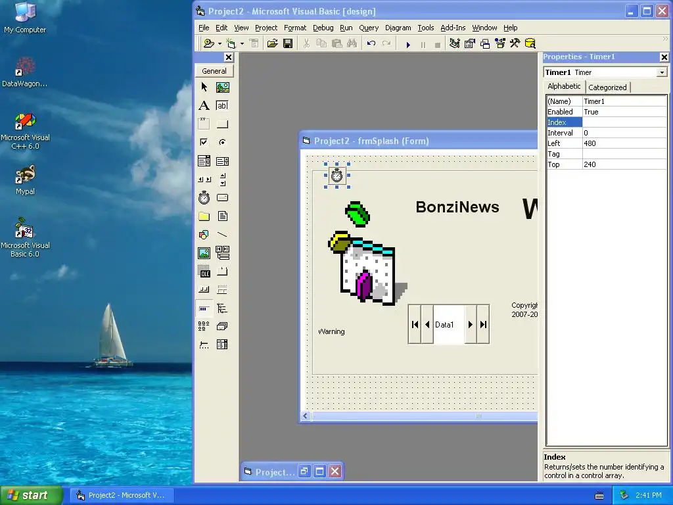Click the Interval property value field
This screenshot has width=673, height=505.
tap(624, 133)
